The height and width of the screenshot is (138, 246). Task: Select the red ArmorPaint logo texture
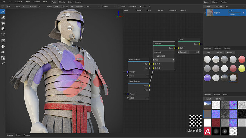(207, 131)
